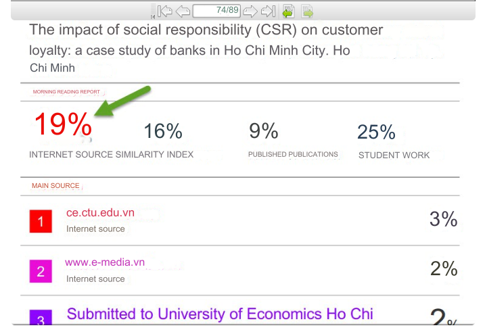The width and height of the screenshot is (485, 332).
Task: Click the red source number 1 swatch
Action: click(41, 221)
